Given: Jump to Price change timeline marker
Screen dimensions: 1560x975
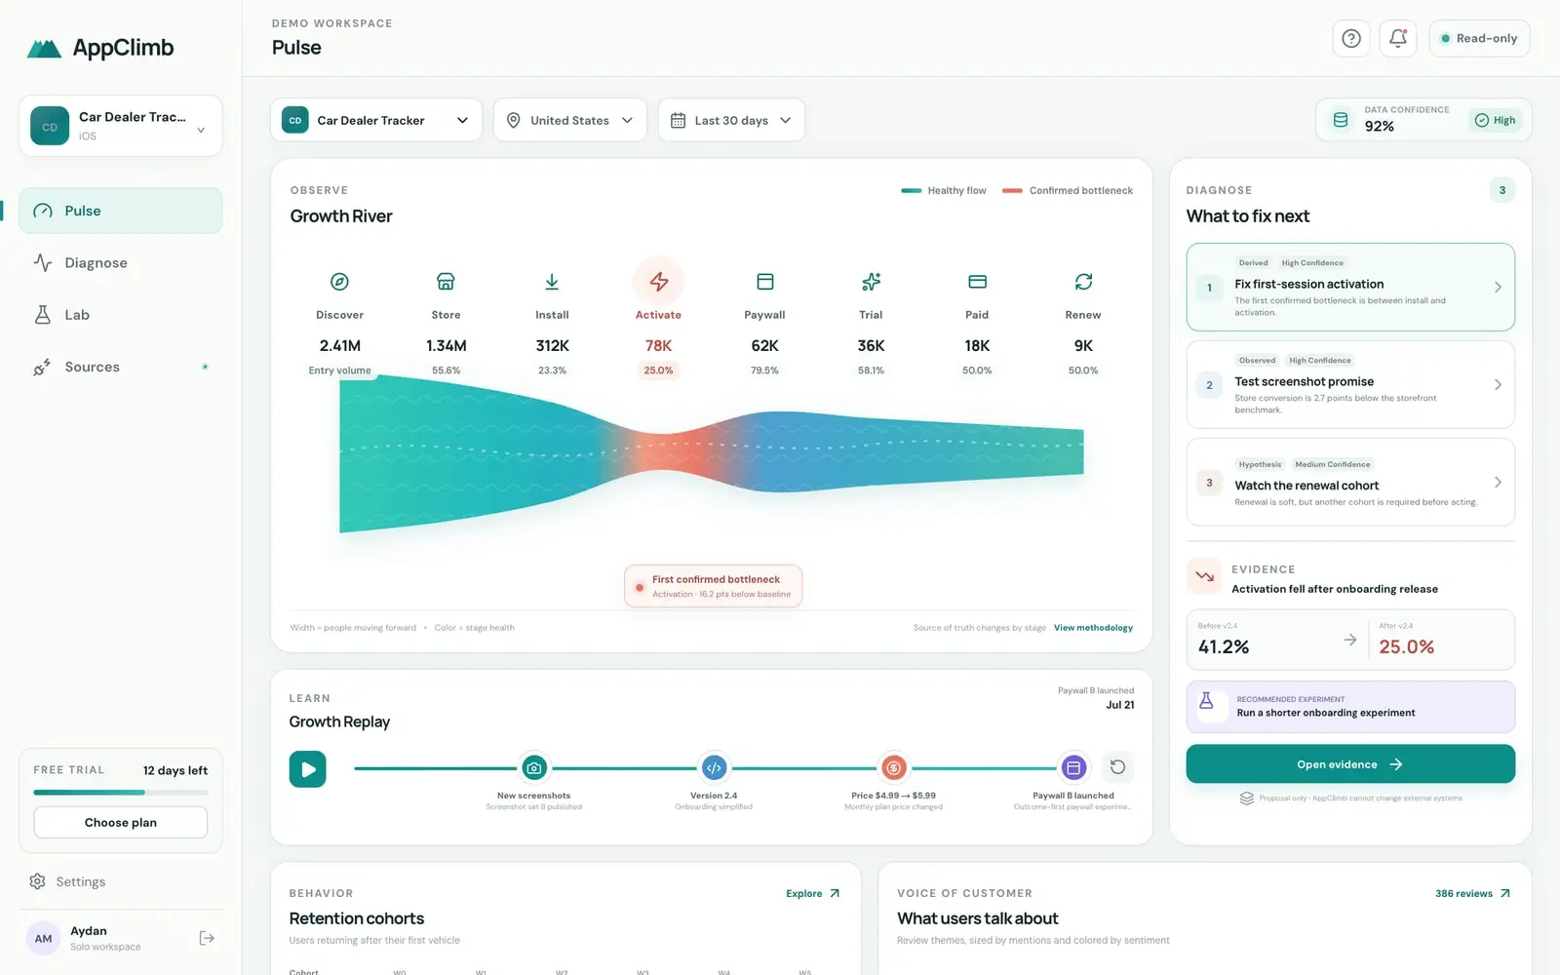Looking at the screenshot, I should (893, 768).
